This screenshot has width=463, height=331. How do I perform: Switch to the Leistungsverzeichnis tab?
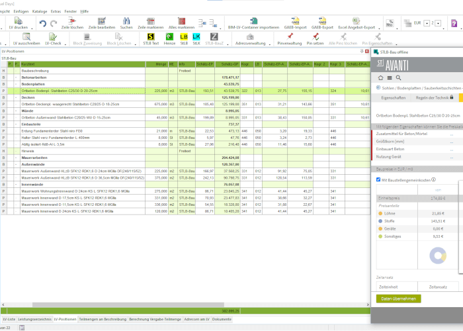tap(34, 319)
